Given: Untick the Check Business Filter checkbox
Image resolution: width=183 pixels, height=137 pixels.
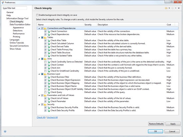Looking at the screenshot, I should tap(45, 77).
